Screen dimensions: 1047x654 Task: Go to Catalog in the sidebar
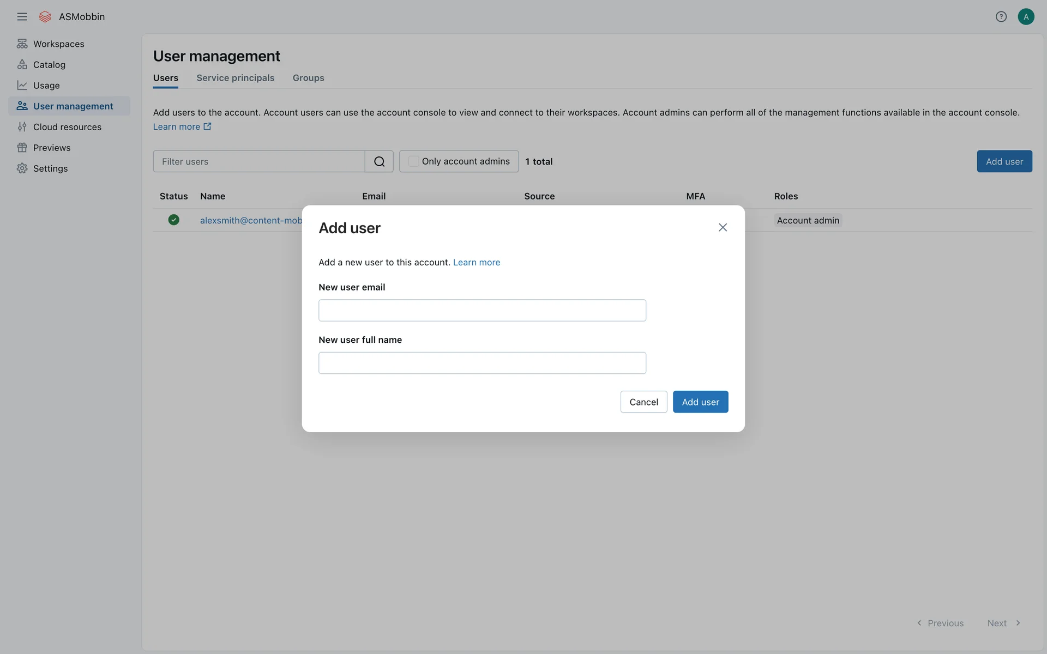tap(49, 64)
